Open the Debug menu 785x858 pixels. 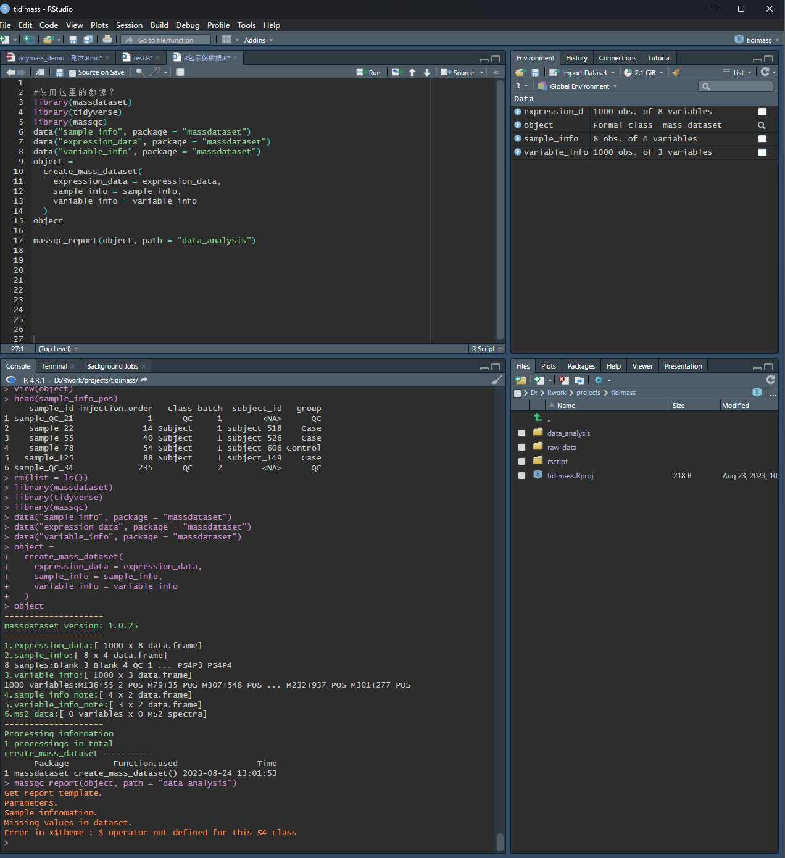[x=188, y=25]
